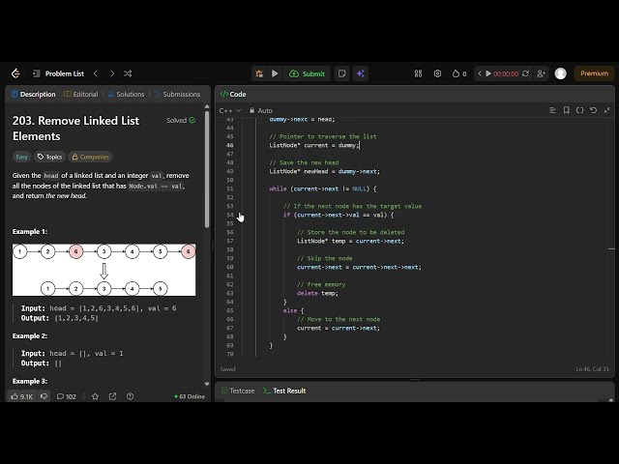Image resolution: width=619 pixels, height=464 pixels.
Task: Switch to the Description tab
Action: pos(34,95)
